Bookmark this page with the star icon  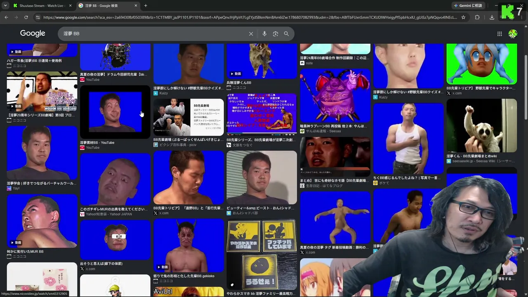click(463, 17)
